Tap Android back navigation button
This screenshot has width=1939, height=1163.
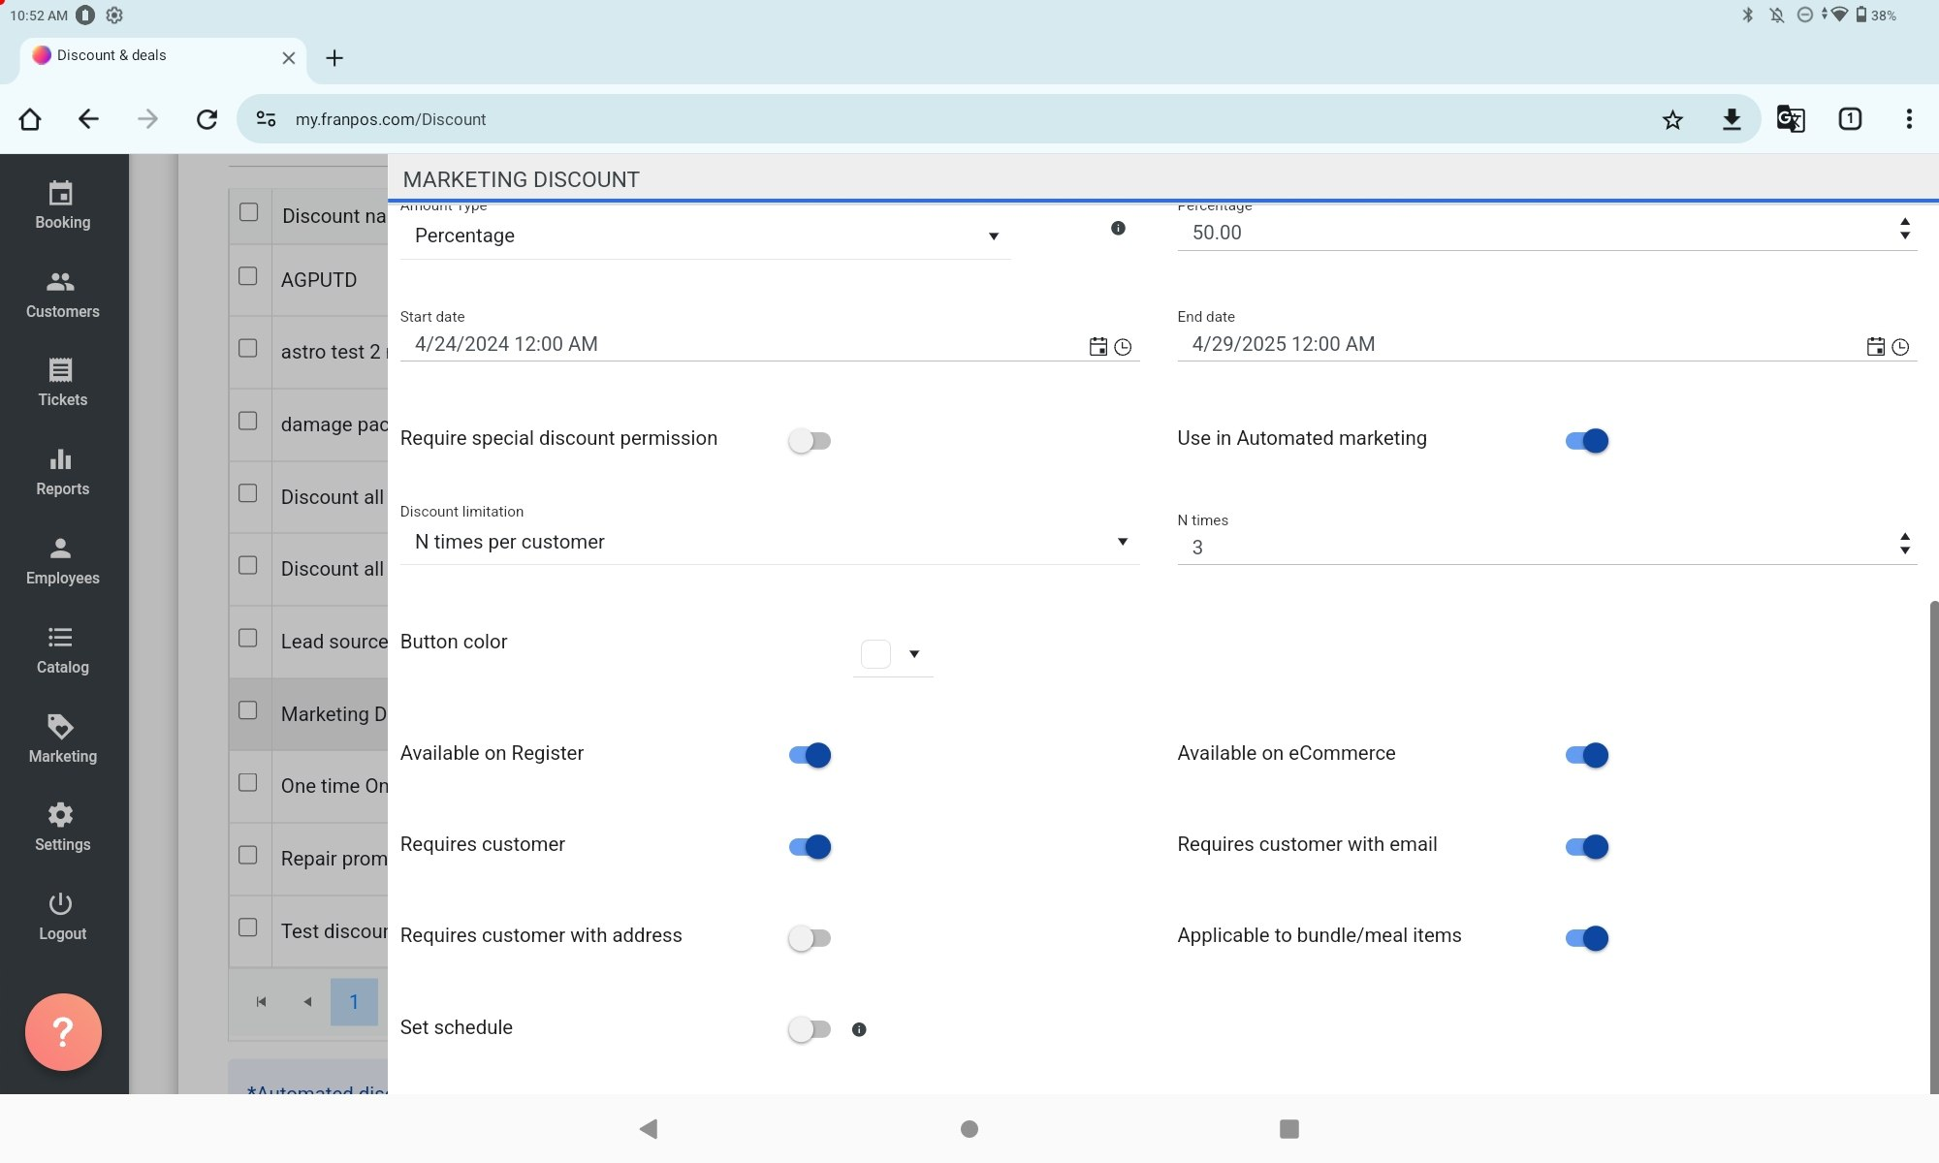pyautogui.click(x=649, y=1129)
